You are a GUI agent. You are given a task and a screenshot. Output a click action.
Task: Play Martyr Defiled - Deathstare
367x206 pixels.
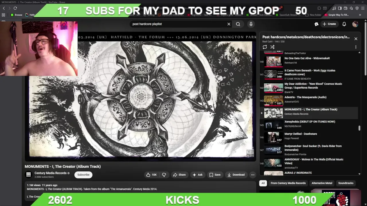click(308, 137)
